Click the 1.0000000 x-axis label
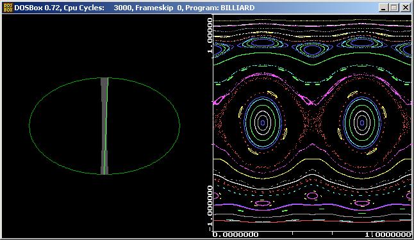414x240 pixels. coord(388,234)
